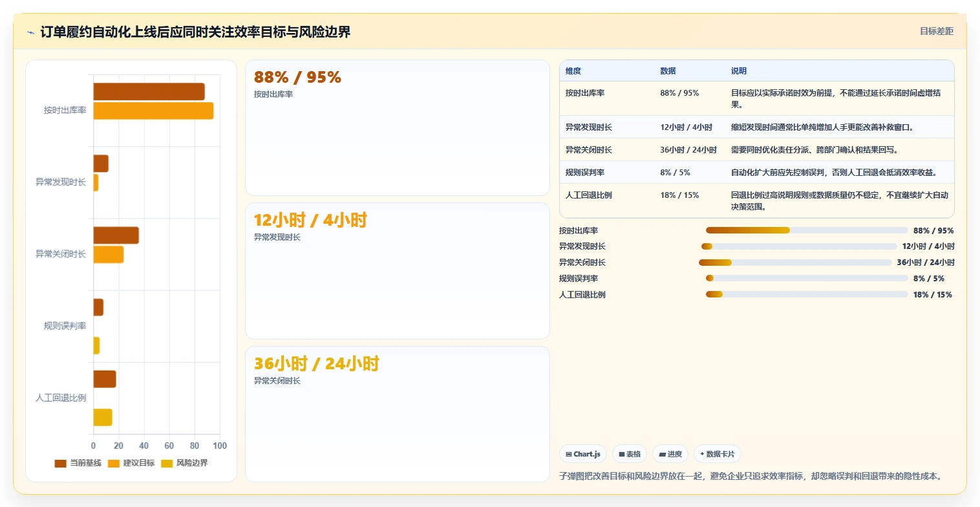Click the 异常发现时长 progress bar
The height and width of the screenshot is (507, 980).
point(799,246)
